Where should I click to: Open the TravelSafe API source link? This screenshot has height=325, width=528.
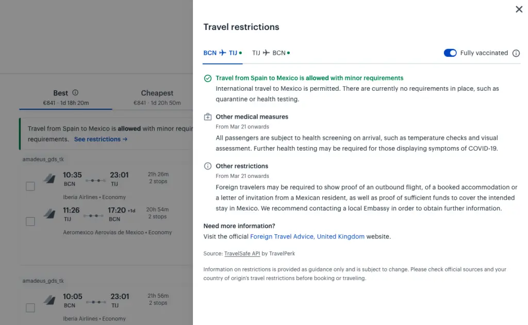242,254
